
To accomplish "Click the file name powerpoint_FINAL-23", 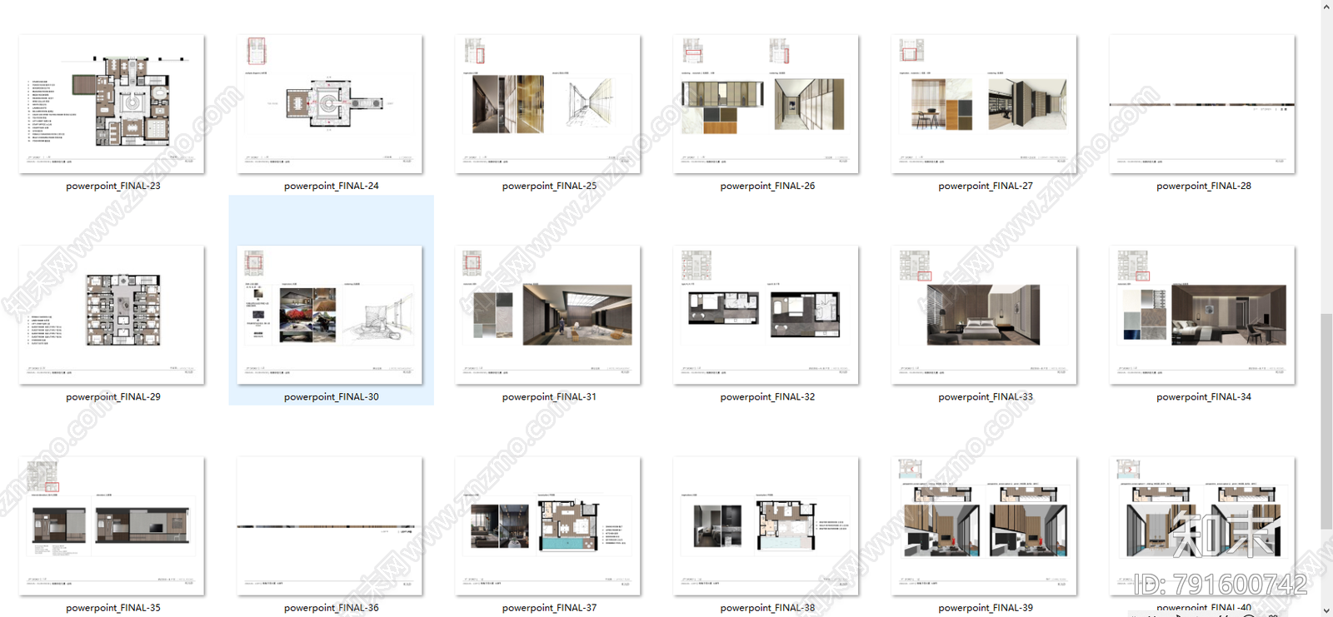I will 113,186.
